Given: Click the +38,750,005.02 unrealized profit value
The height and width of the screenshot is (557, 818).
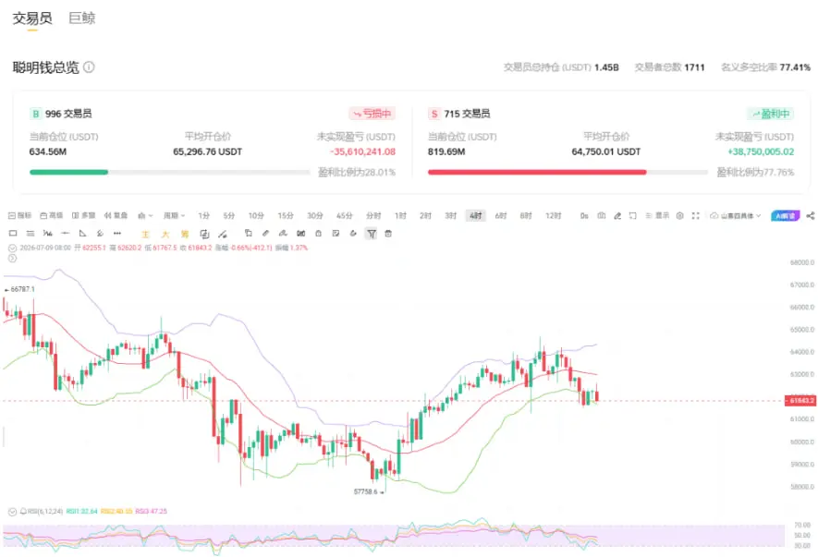Looking at the screenshot, I should [761, 151].
